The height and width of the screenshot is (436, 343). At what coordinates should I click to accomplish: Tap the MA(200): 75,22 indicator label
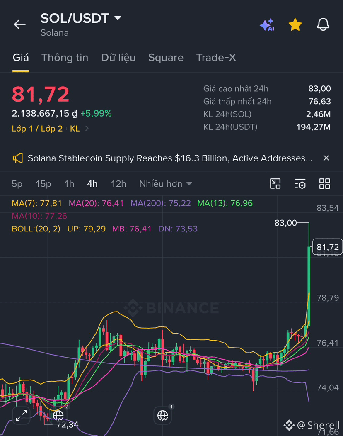(161, 203)
